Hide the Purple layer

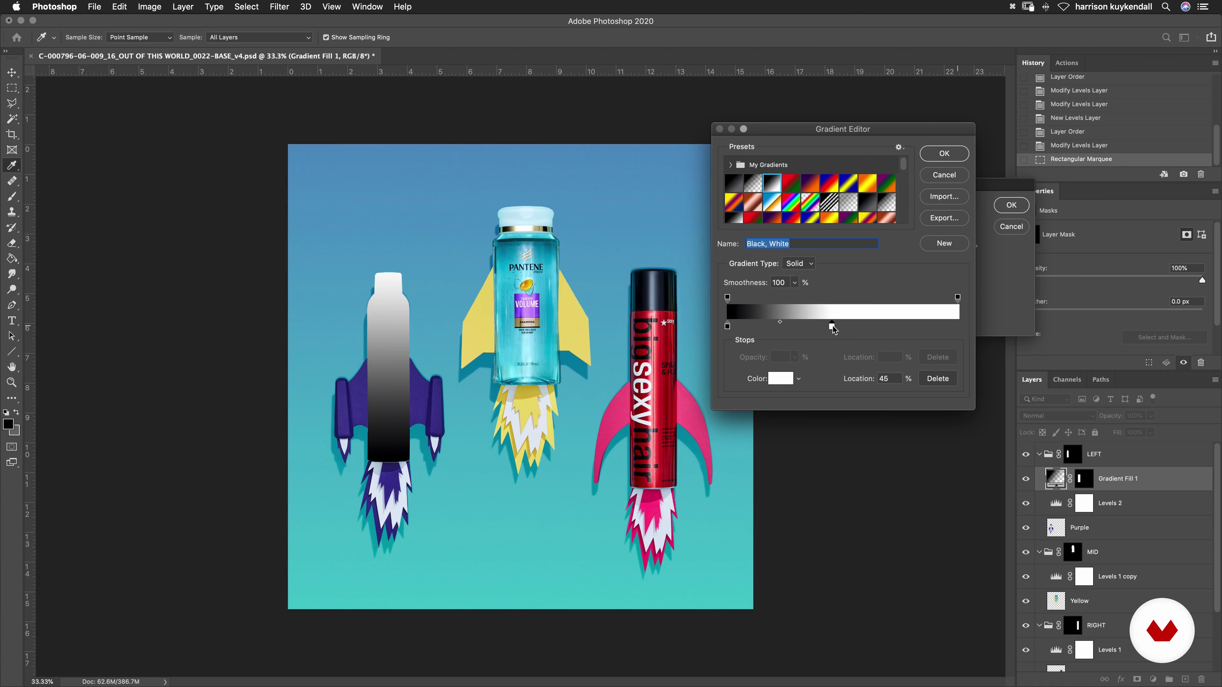(x=1026, y=528)
